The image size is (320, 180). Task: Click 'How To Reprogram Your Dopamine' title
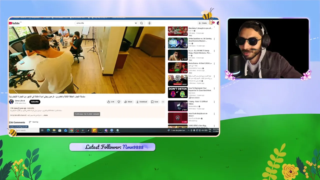(200, 89)
